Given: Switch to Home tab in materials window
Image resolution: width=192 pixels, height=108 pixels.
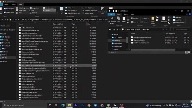Looking at the screenshot, I should tap(6, 4).
